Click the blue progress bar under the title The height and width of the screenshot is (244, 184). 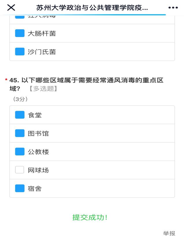click(x=87, y=14)
